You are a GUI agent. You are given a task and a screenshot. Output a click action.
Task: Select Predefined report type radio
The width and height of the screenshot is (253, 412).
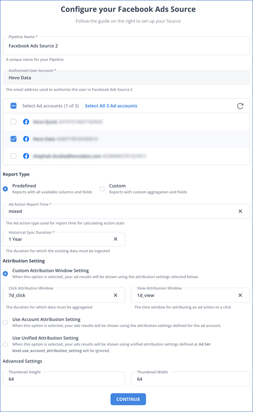pyautogui.click(x=5, y=189)
